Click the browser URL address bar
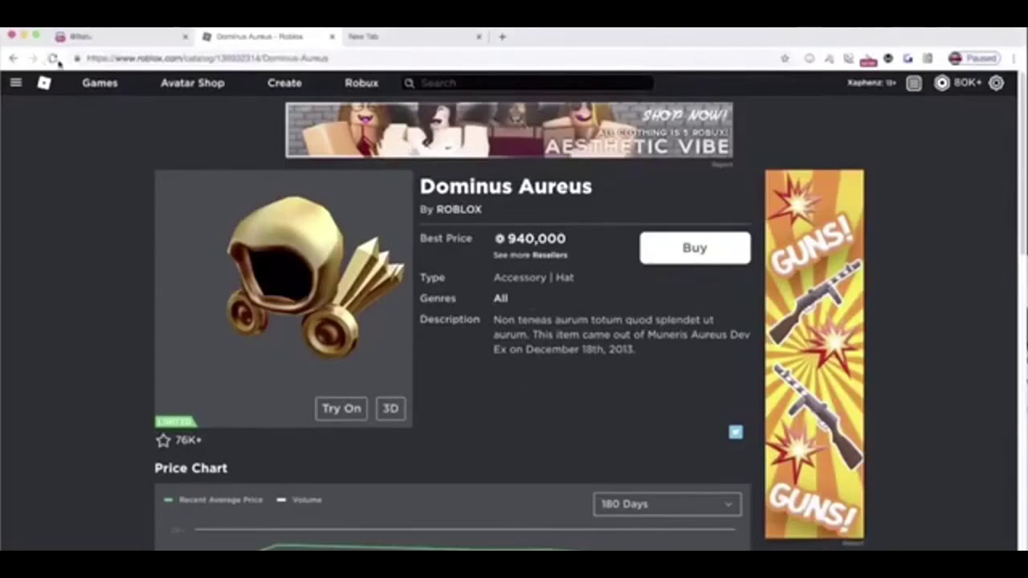 click(426, 59)
